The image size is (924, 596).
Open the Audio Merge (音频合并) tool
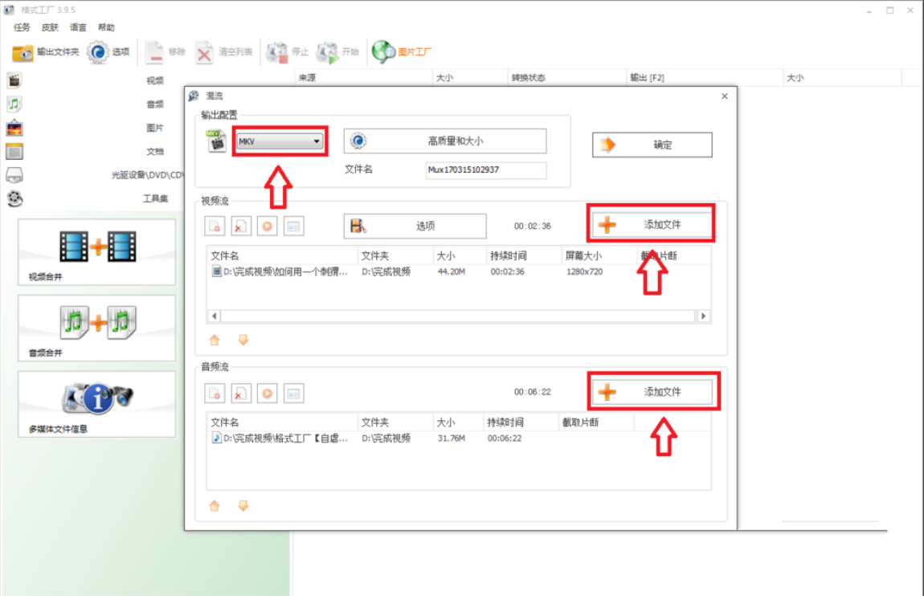point(96,328)
